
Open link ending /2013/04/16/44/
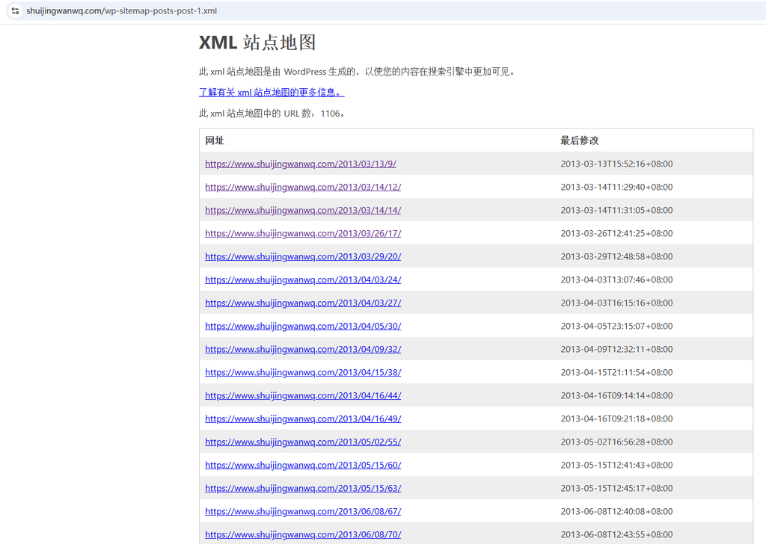(x=303, y=396)
